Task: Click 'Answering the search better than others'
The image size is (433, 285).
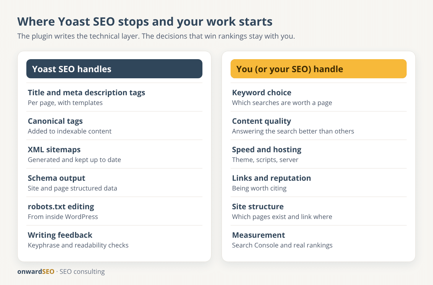Action: coord(293,131)
